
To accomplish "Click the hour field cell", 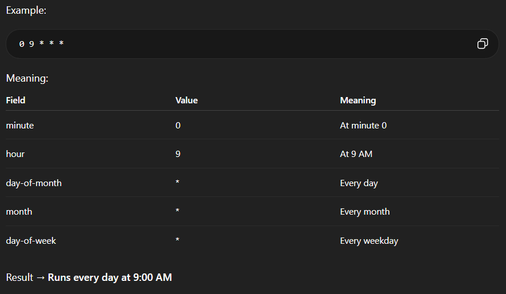I will [x=15, y=154].
